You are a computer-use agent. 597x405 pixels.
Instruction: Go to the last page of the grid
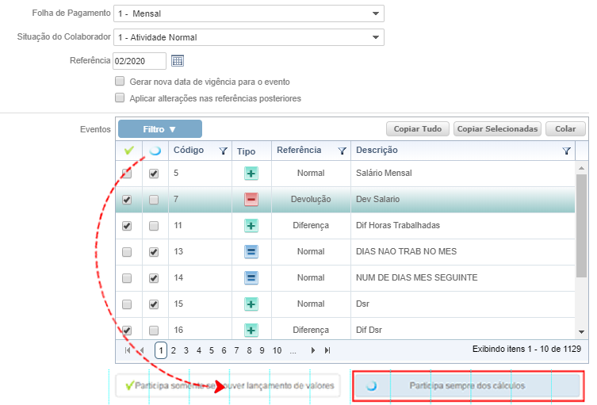pos(327,350)
